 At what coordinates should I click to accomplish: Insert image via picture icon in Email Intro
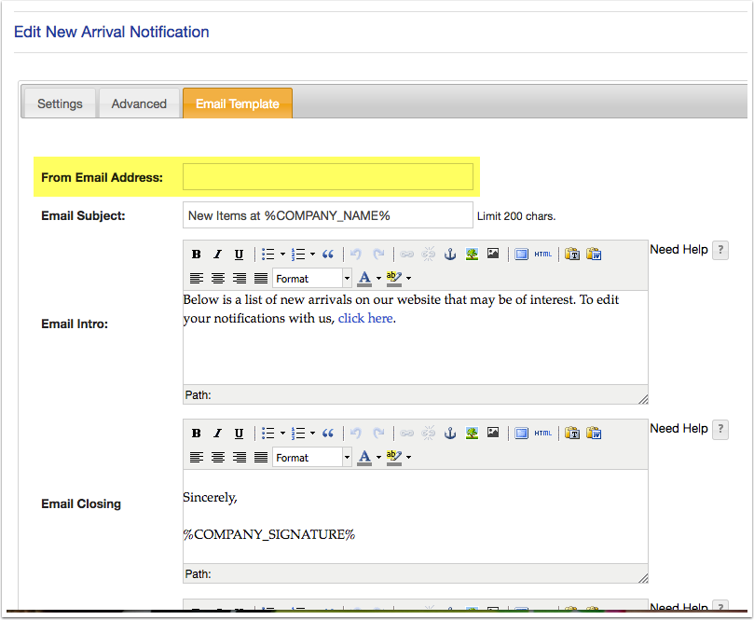click(x=493, y=254)
